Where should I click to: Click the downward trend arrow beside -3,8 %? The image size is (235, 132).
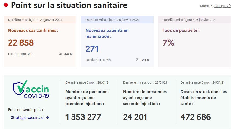(x=60, y=54)
